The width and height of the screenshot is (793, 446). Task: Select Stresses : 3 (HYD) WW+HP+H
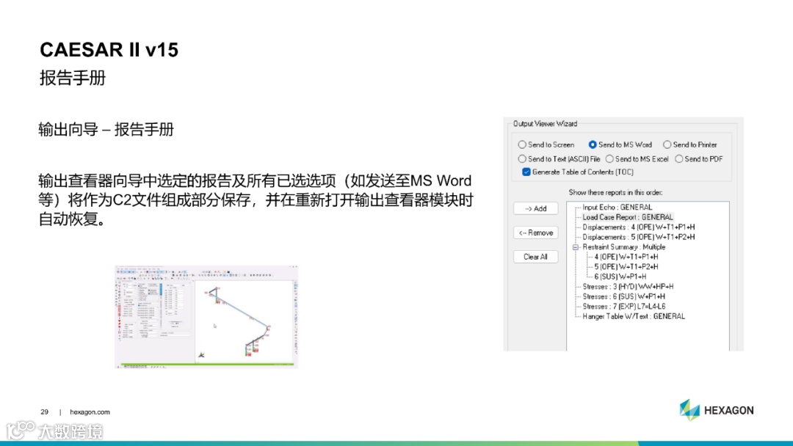[628, 286]
